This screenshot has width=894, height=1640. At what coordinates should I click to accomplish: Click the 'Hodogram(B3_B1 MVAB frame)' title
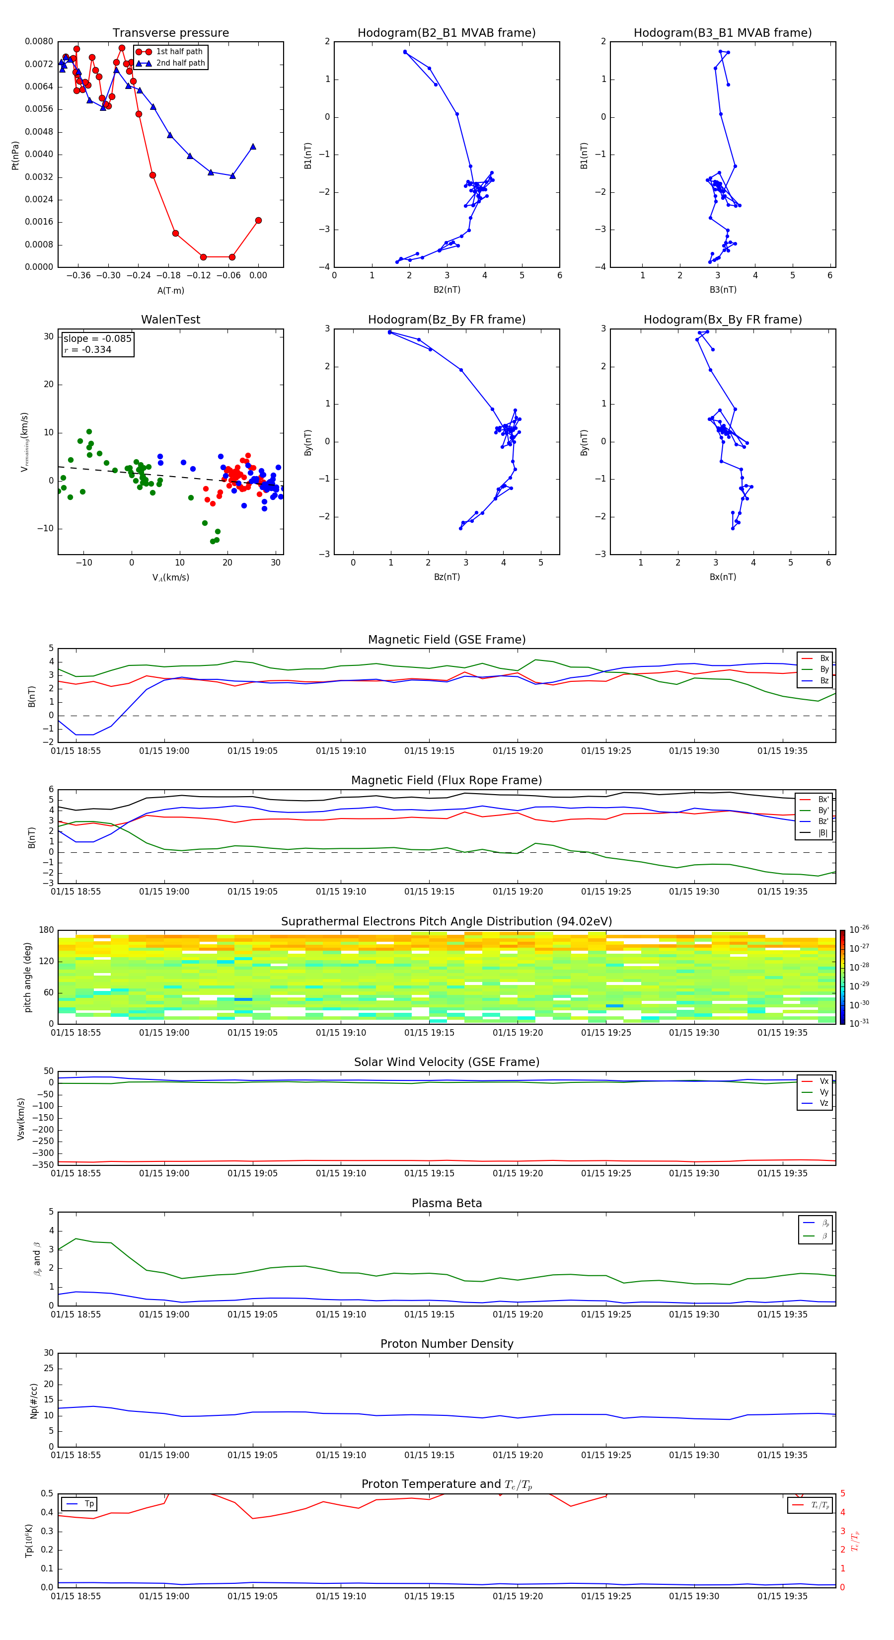coord(723,33)
